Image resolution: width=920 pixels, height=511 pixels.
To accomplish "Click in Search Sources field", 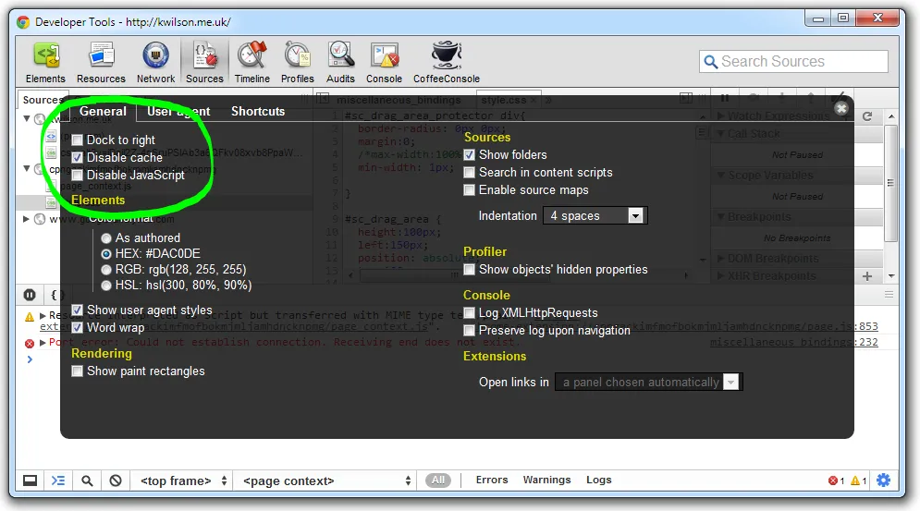I will (793, 62).
